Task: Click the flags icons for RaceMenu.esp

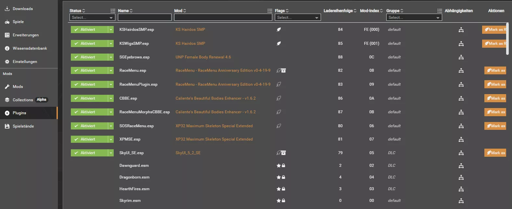Action: 281,70
